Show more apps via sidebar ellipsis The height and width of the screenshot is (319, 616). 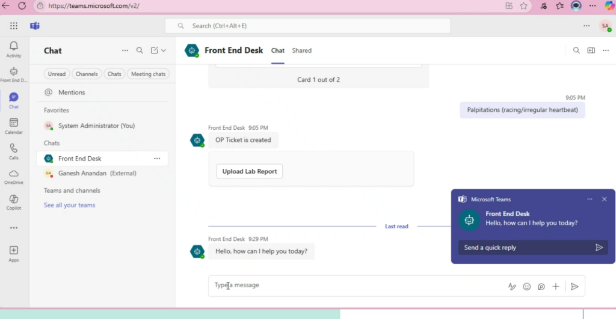click(14, 228)
